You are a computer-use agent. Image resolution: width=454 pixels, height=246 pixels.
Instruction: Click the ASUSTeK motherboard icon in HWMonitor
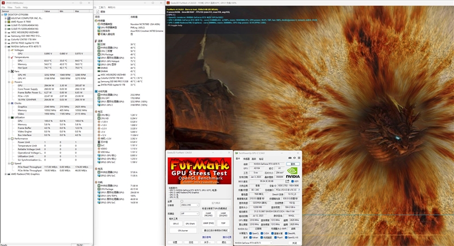(9, 18)
